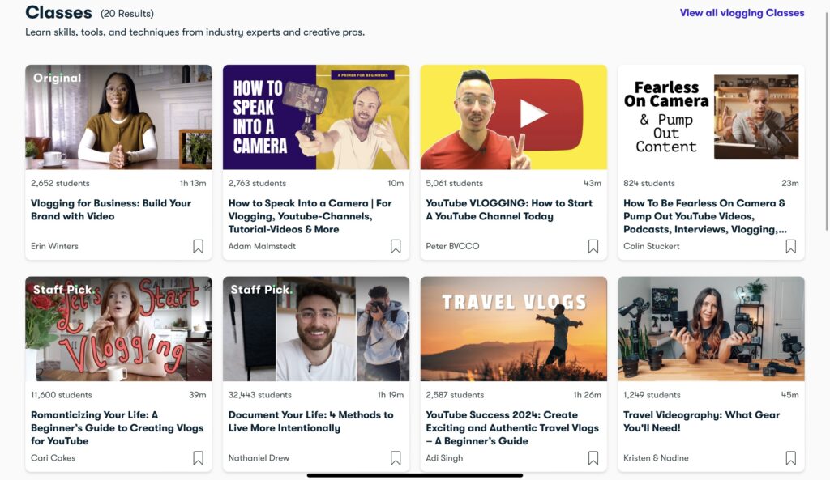Click the Staff Pick Let's Start Vlogging thumbnail

click(118, 329)
